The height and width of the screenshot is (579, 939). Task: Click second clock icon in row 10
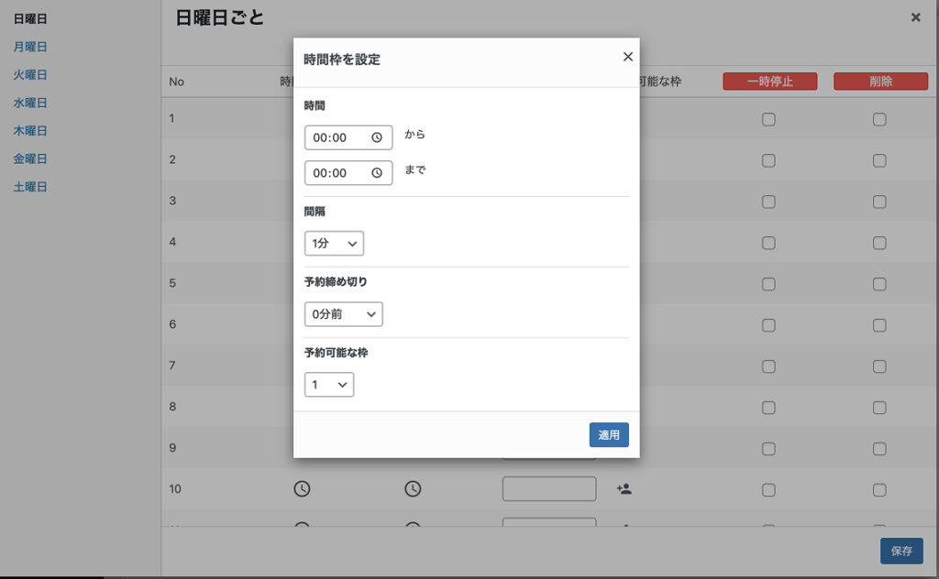(413, 489)
